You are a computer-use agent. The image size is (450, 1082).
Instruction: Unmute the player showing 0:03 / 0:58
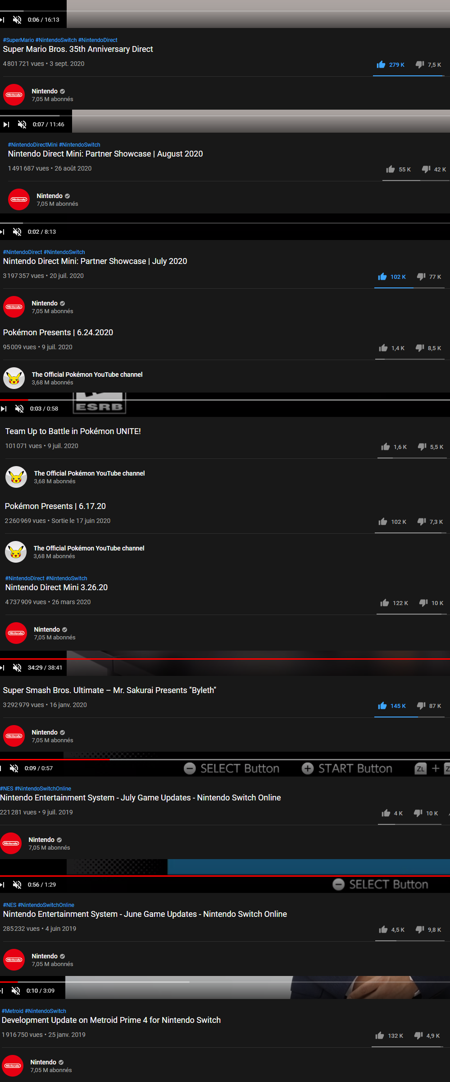point(19,409)
